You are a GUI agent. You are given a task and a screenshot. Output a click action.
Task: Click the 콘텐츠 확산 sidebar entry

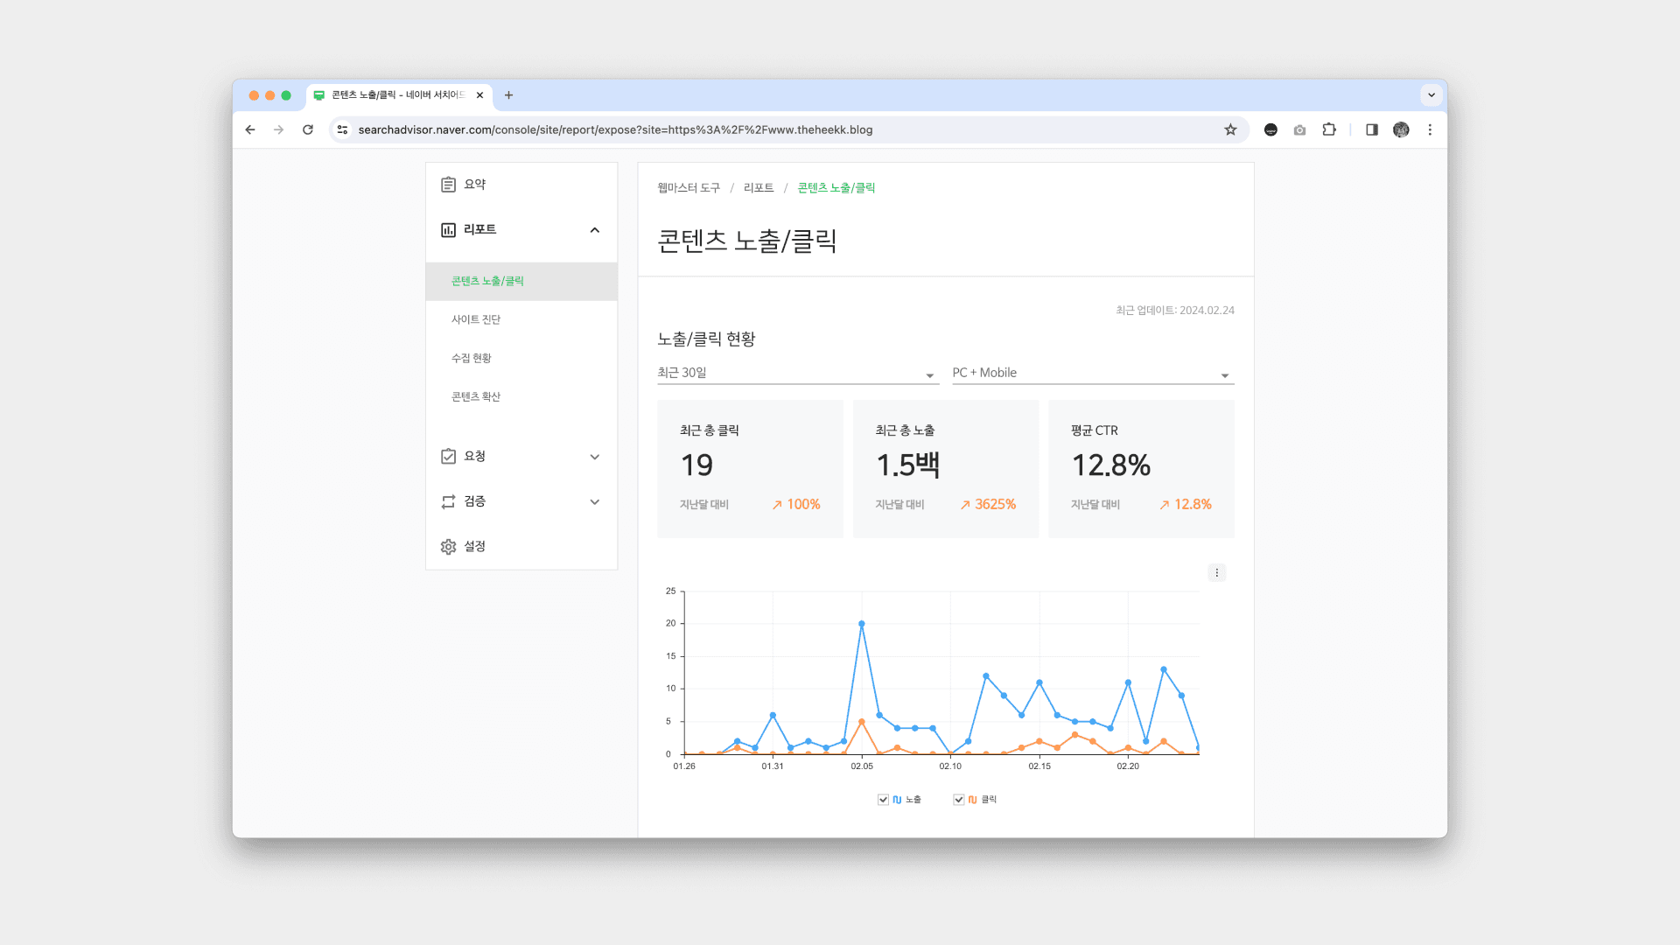click(475, 396)
